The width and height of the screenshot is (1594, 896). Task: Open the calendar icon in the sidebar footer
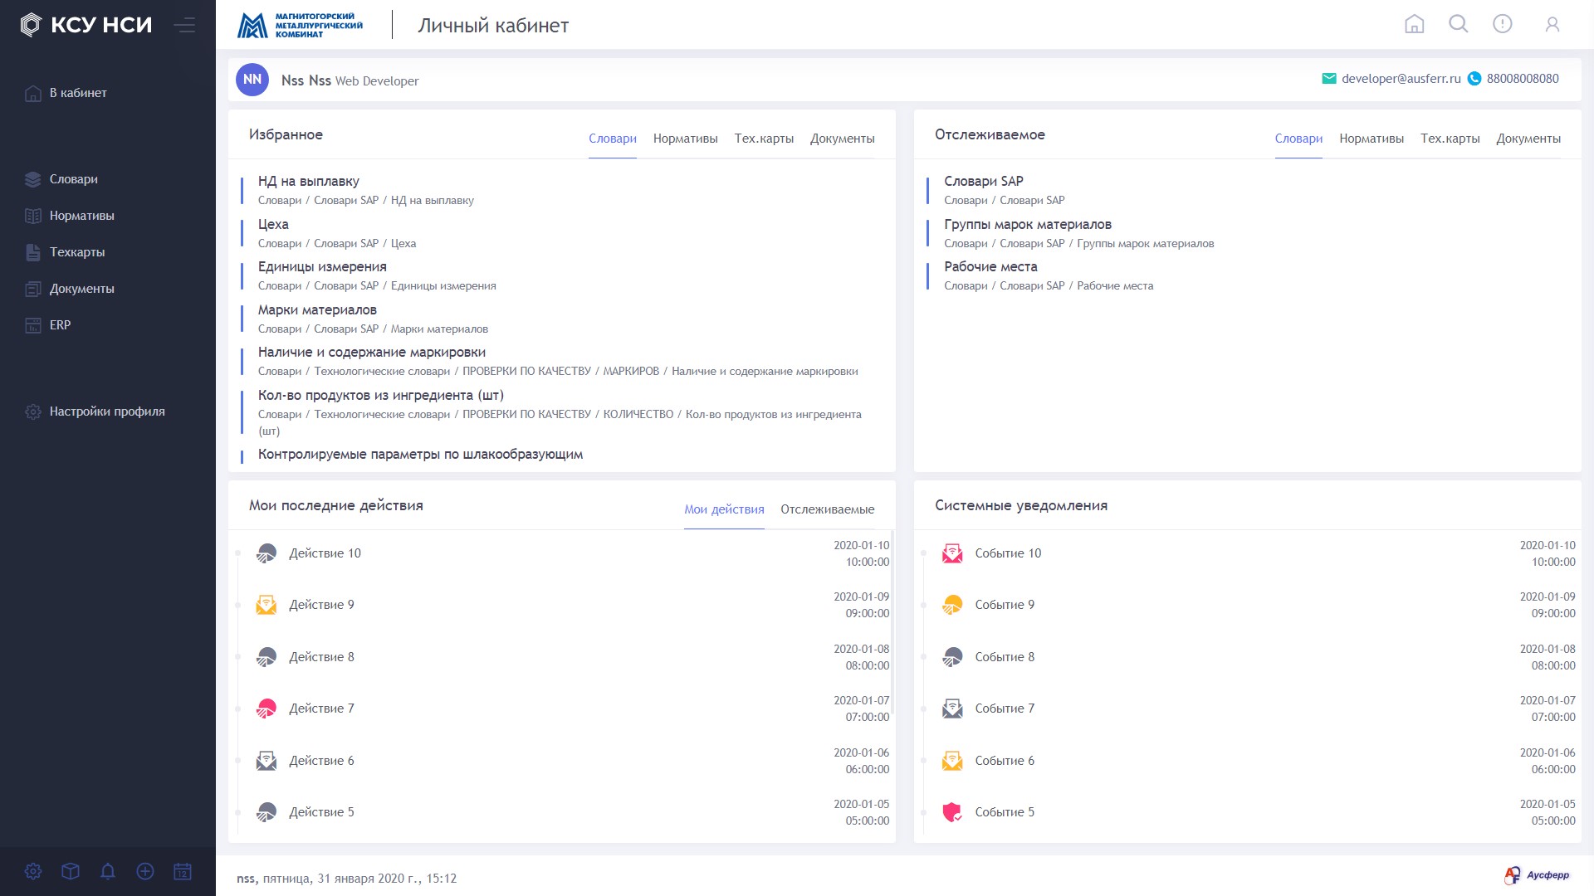click(x=183, y=871)
